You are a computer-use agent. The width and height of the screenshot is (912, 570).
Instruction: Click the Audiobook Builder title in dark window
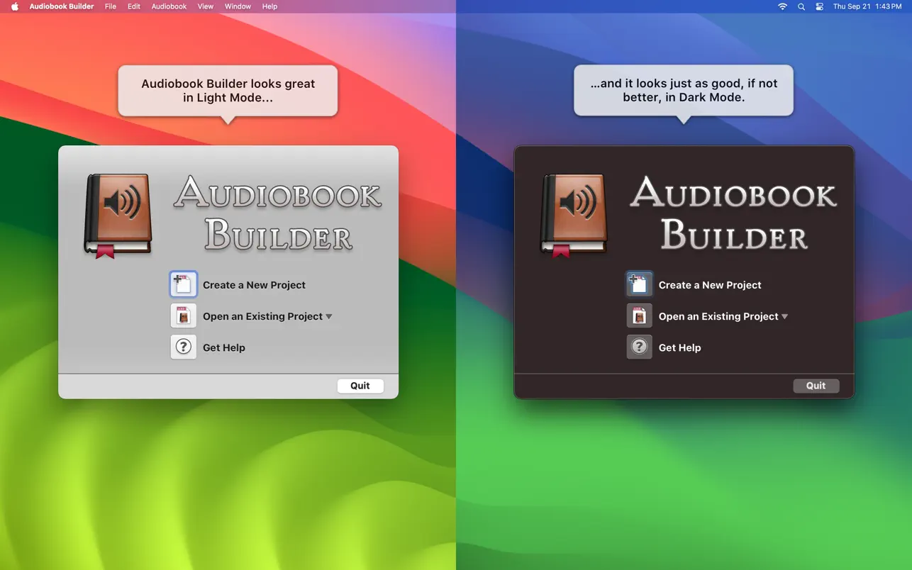pos(734,213)
